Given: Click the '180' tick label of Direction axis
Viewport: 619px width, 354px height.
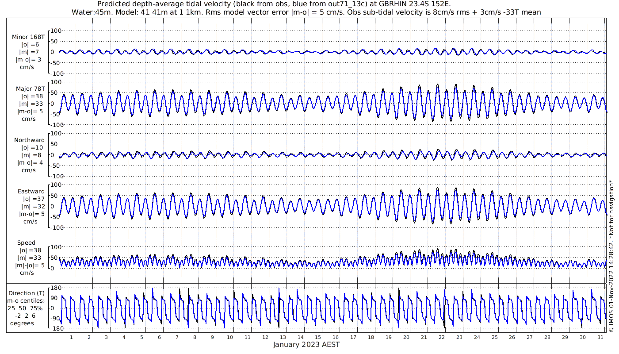Looking at the screenshot, I should (56, 288).
